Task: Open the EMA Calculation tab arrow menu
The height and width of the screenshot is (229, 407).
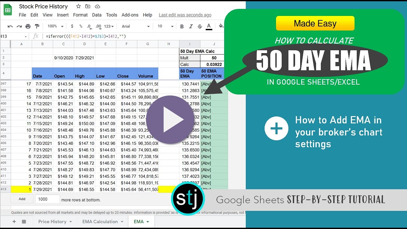Action: pos(122,222)
